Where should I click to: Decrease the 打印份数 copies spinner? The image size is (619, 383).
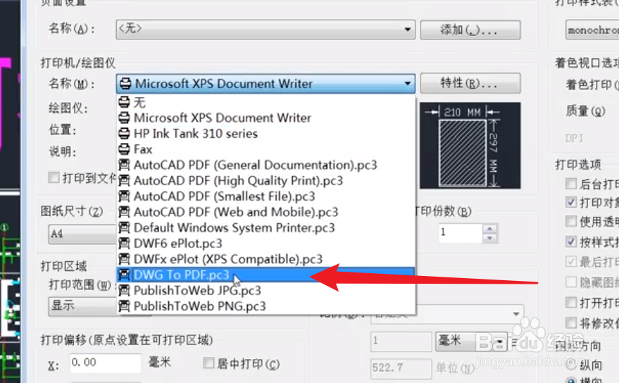pyautogui.click(x=489, y=238)
